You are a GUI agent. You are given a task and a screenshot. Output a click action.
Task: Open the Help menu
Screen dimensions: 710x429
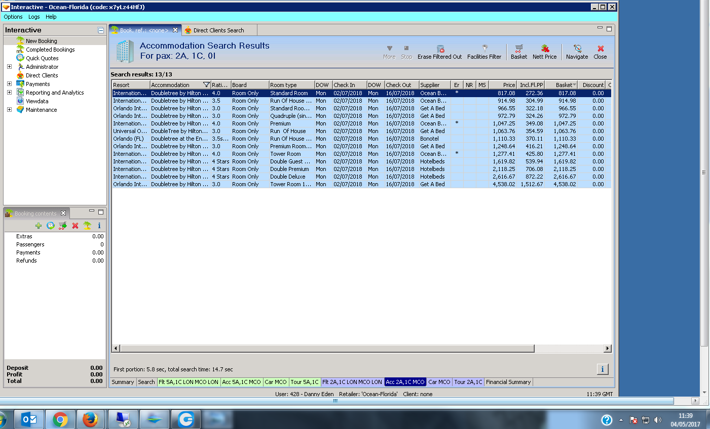coord(51,17)
